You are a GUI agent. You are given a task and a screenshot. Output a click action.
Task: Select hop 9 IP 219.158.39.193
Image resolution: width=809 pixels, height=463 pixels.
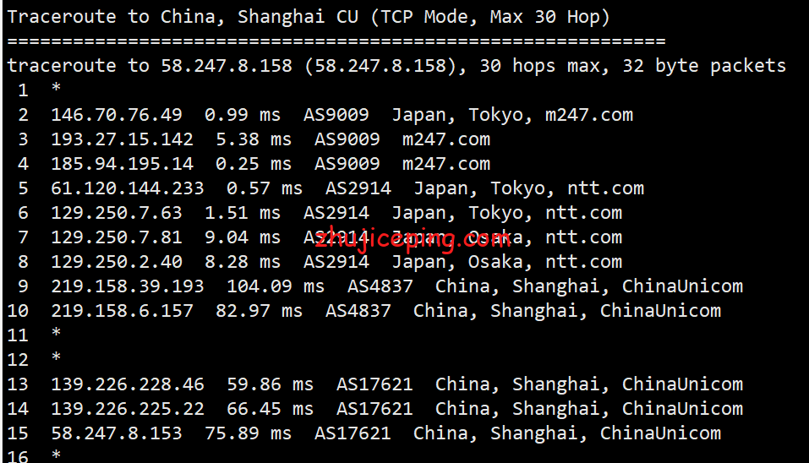pyautogui.click(x=128, y=286)
